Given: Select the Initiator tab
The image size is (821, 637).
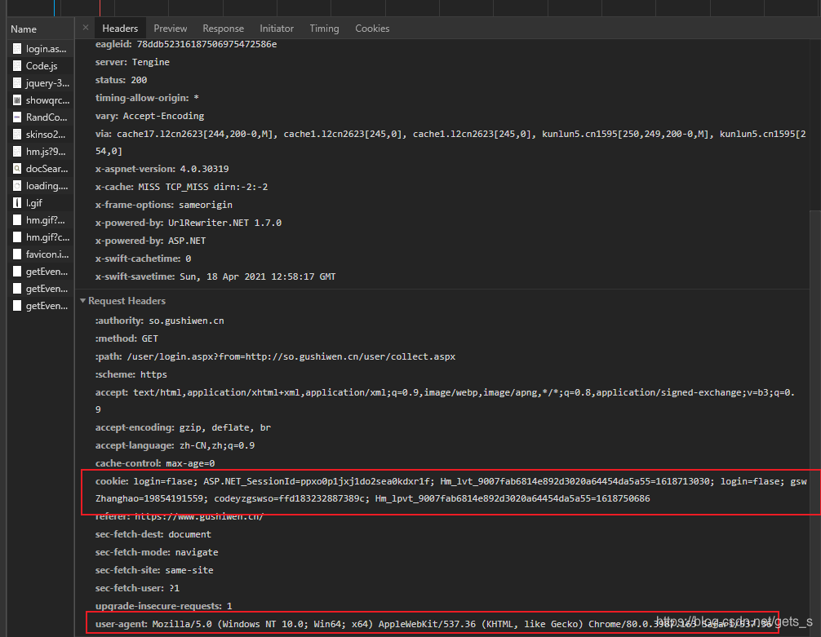Looking at the screenshot, I should 277,29.
